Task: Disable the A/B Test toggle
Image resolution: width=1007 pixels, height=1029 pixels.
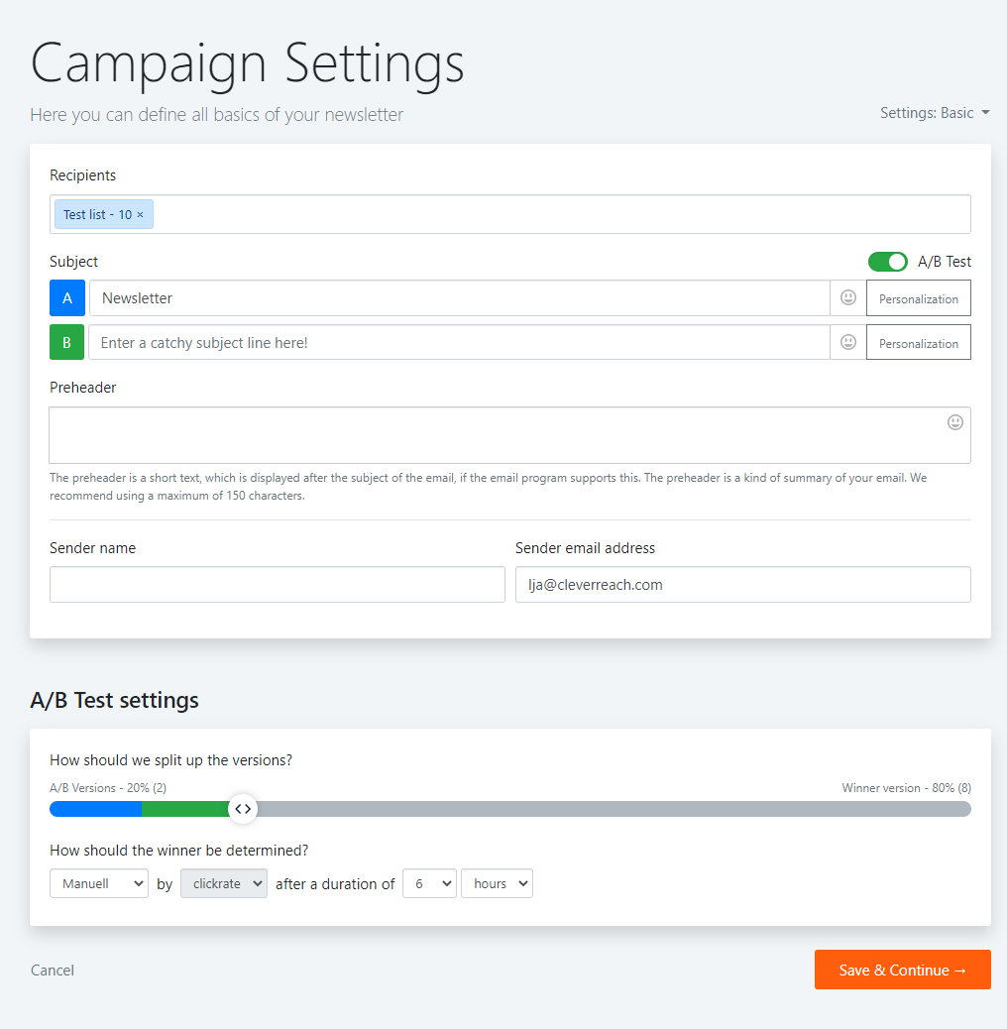Action: click(x=888, y=262)
